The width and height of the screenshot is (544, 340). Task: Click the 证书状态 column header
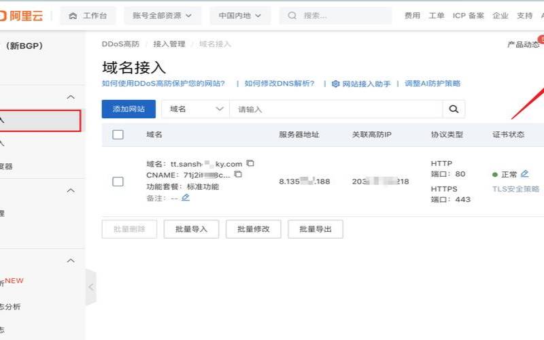tap(508, 135)
